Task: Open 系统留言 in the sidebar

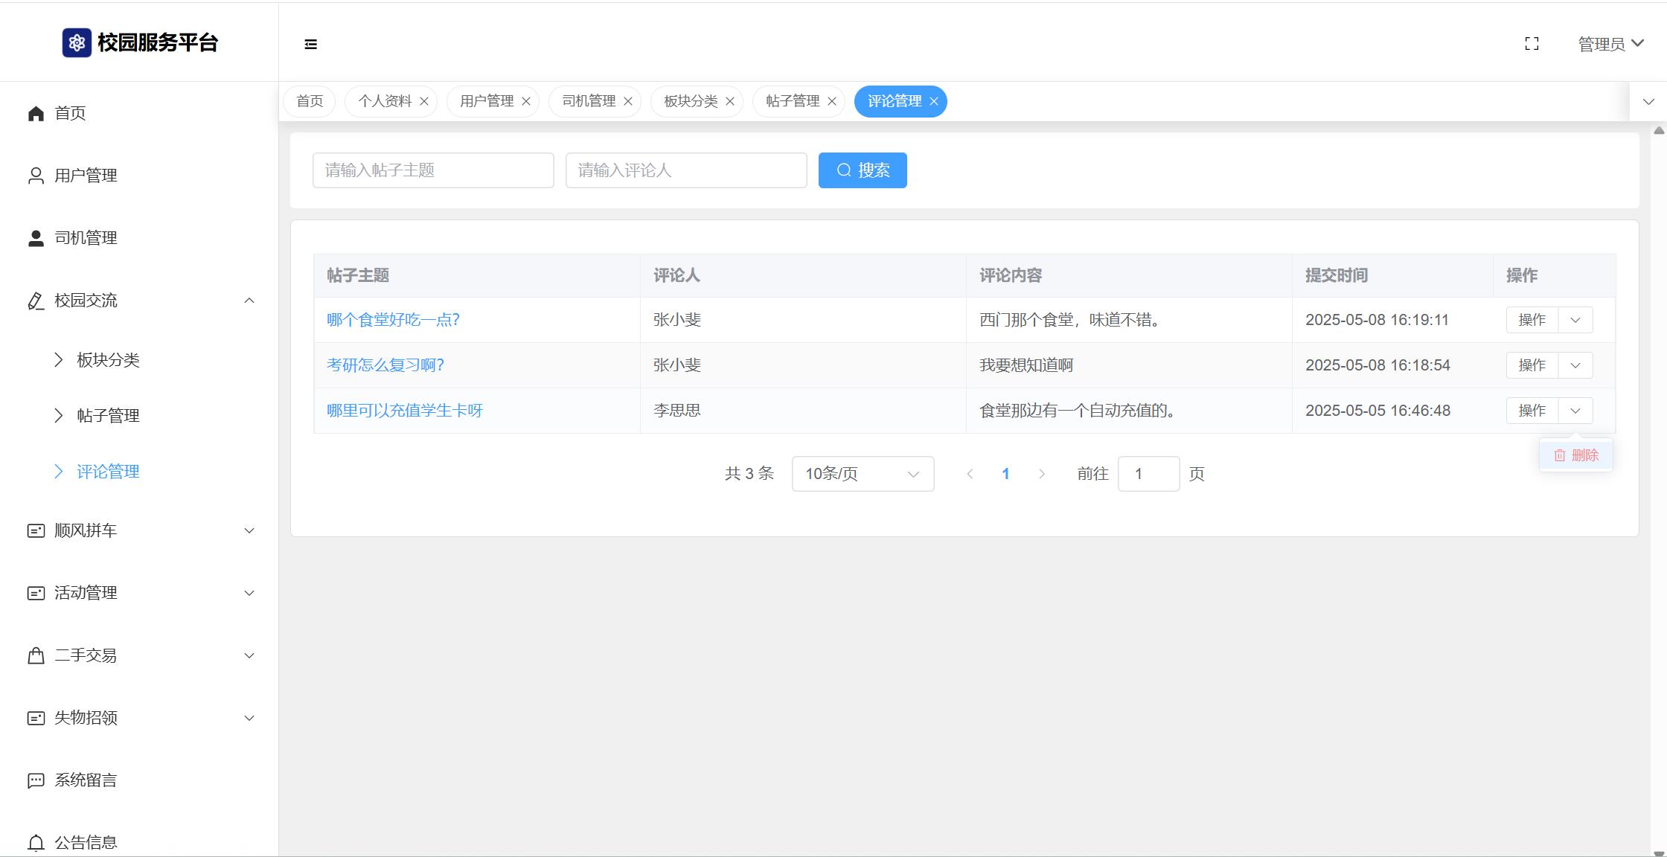Action: (86, 780)
